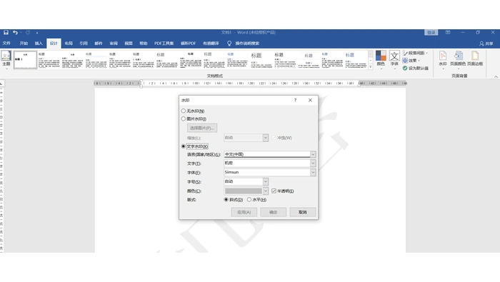
Task: Switch to the References (引用) tab
Action: [84, 44]
